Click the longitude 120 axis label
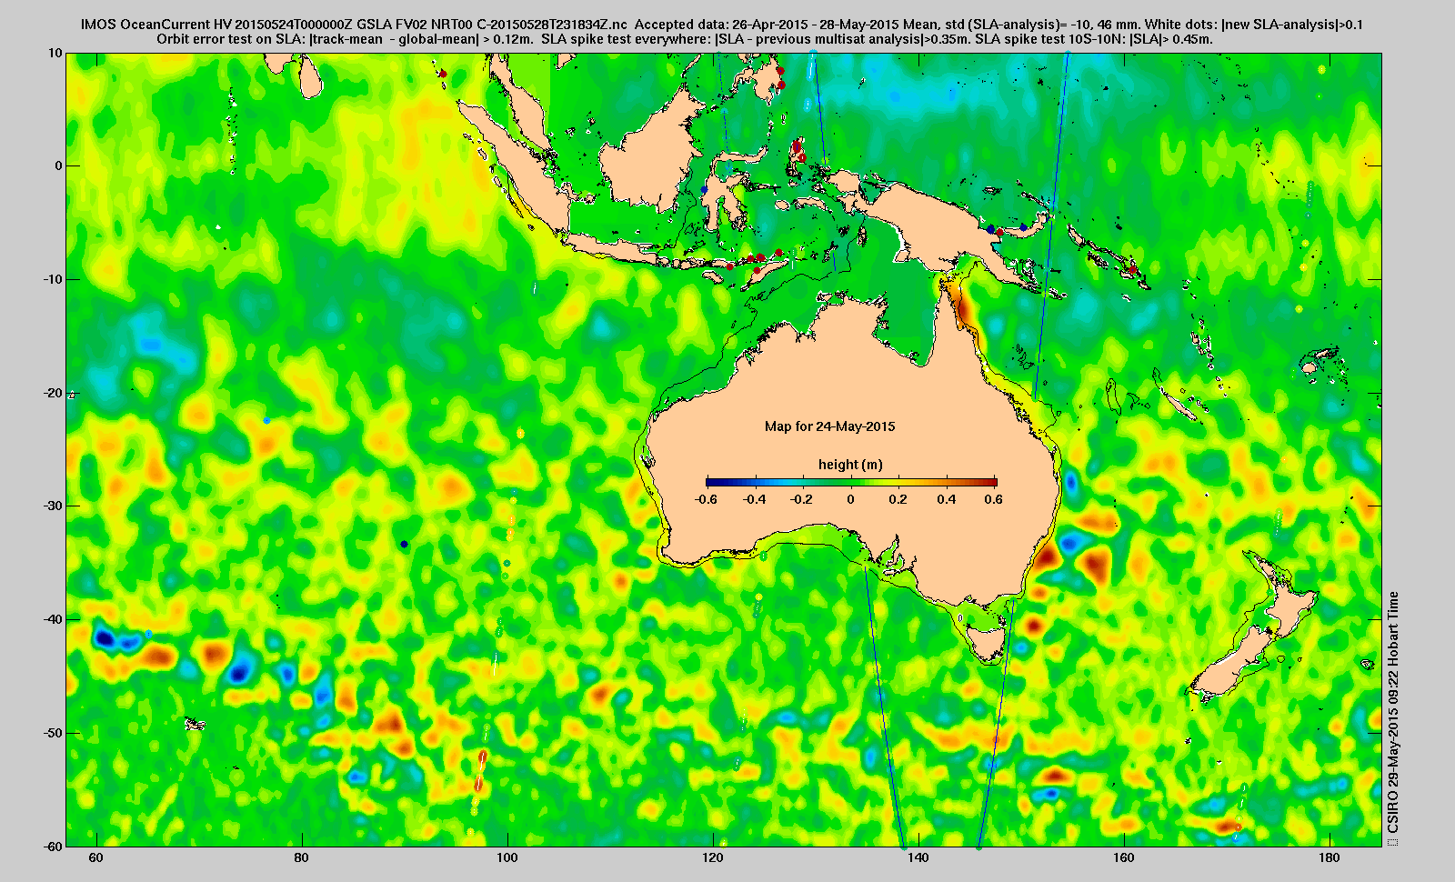The image size is (1455, 882). (713, 857)
